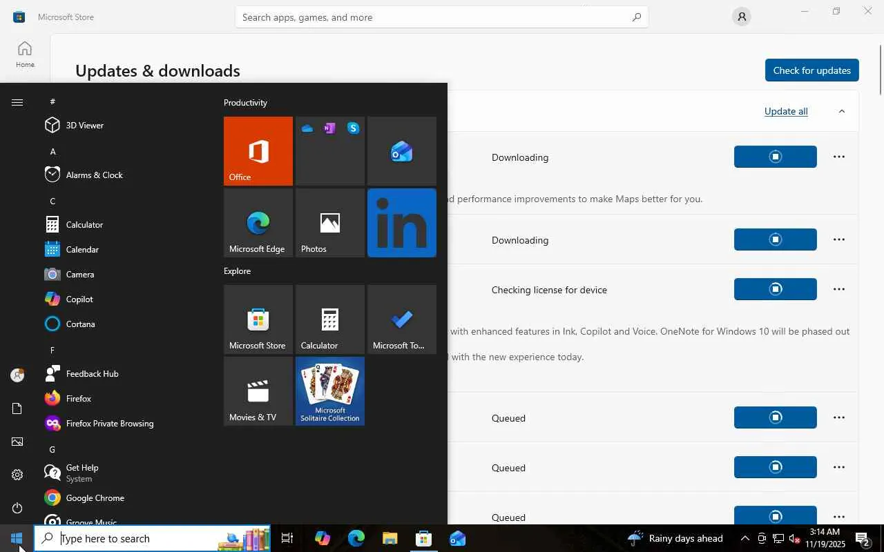This screenshot has height=552, width=884.
Task: Click the volume icon in system tray
Action: (x=794, y=538)
